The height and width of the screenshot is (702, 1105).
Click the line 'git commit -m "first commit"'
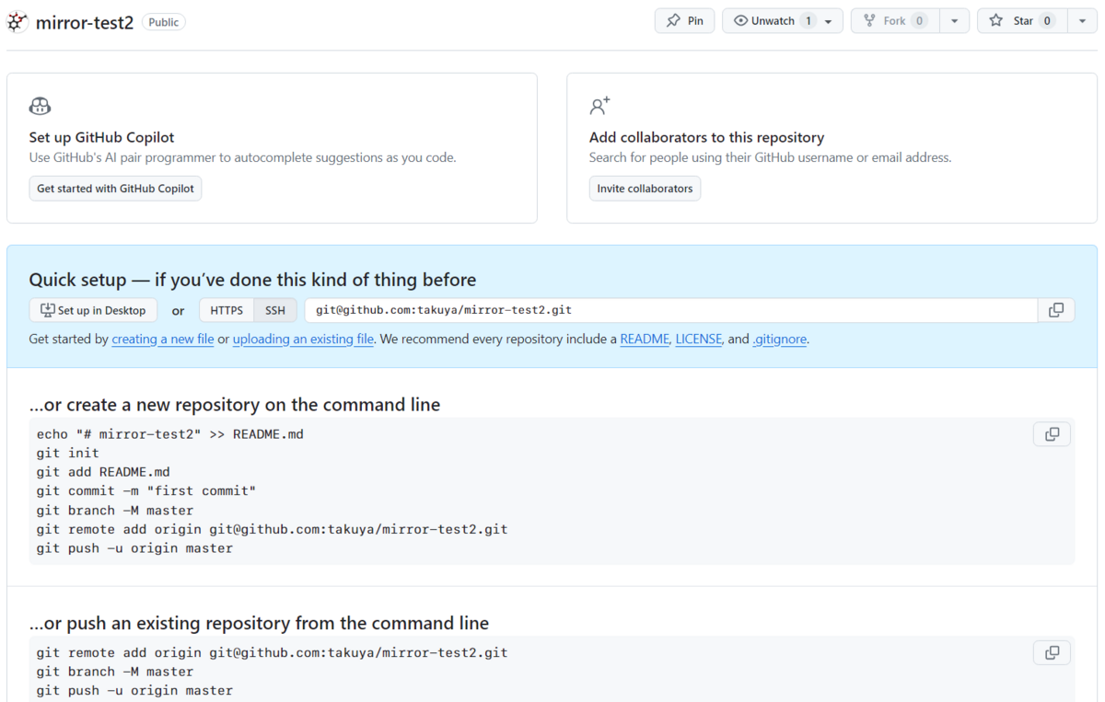tap(146, 491)
